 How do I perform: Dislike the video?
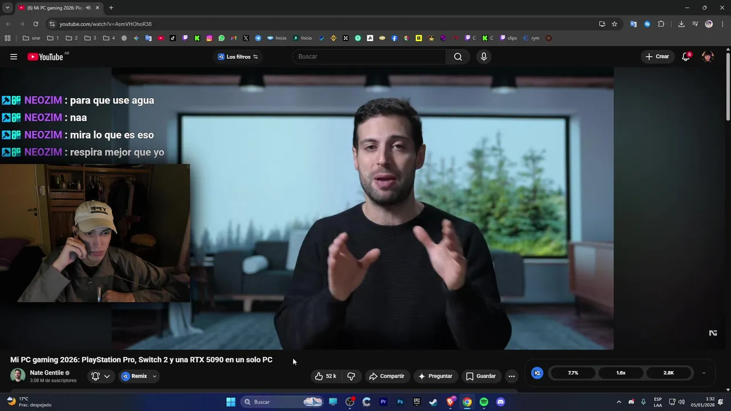351,376
